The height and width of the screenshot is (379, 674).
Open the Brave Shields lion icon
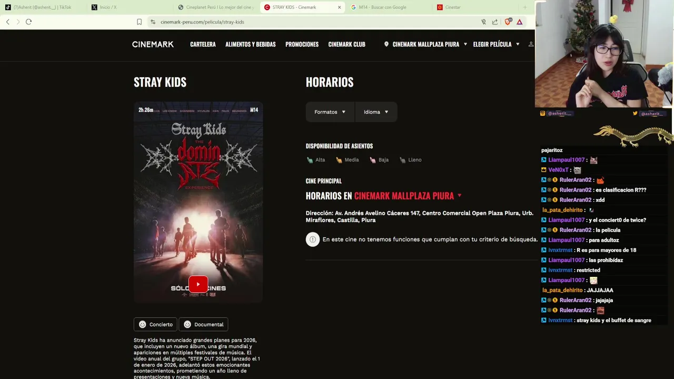click(508, 22)
